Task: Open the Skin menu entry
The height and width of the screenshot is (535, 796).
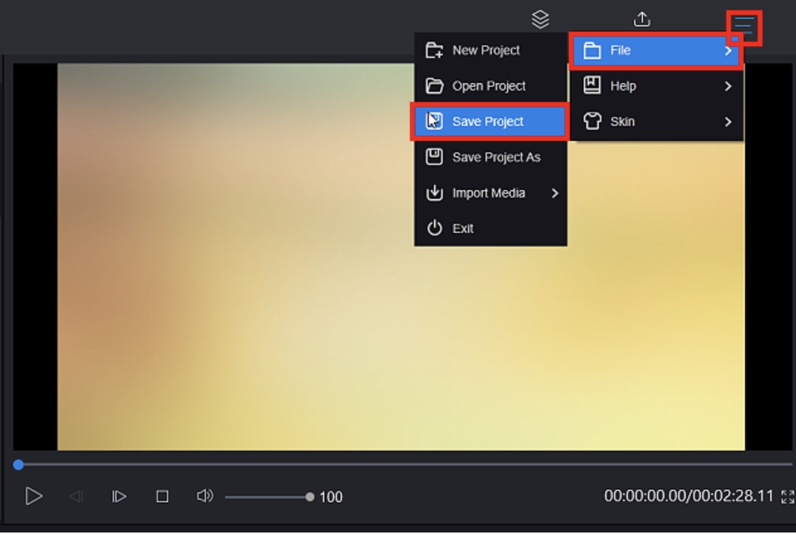Action: 656,121
